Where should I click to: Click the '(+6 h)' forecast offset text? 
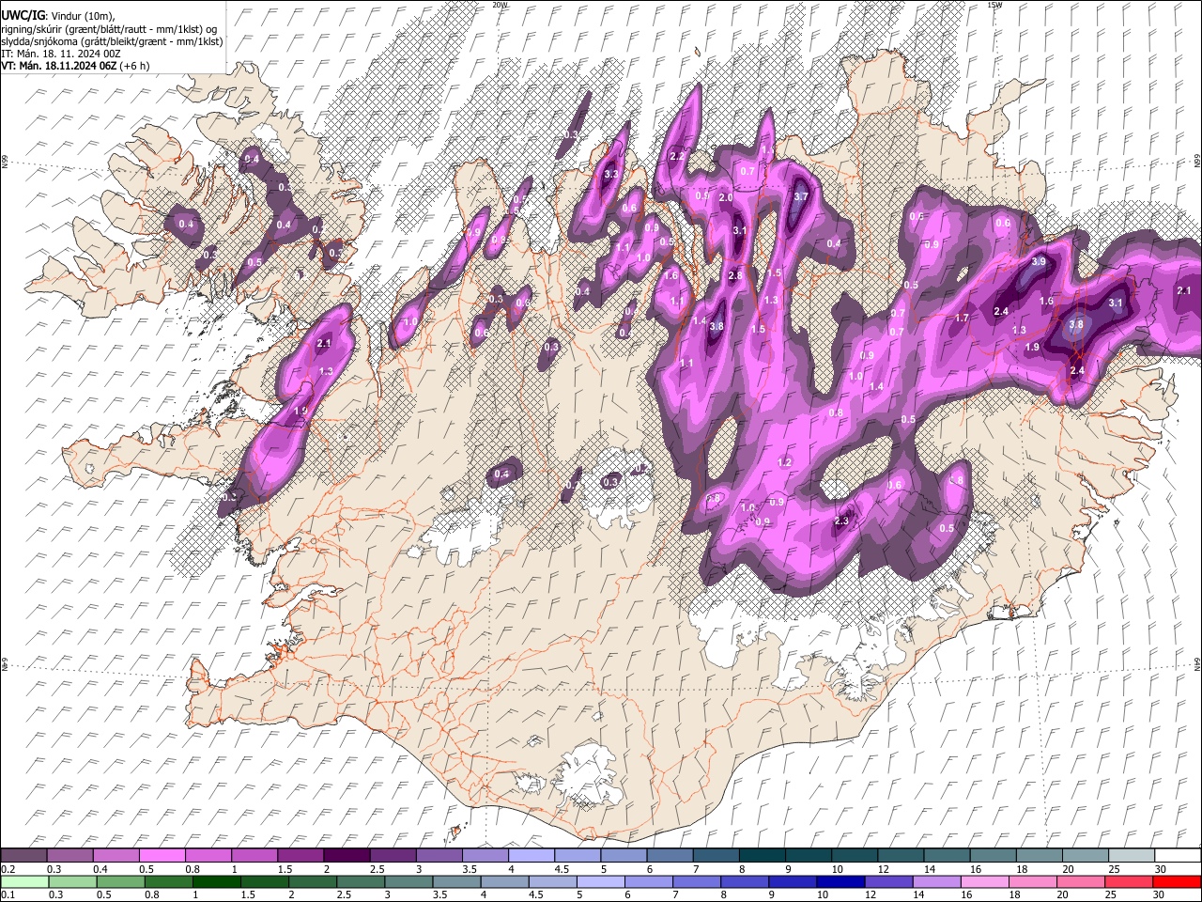point(134,66)
